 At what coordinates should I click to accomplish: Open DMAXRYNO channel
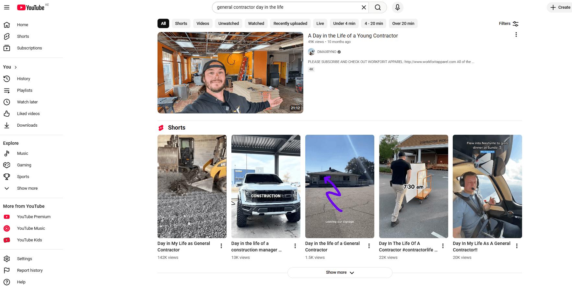327,52
